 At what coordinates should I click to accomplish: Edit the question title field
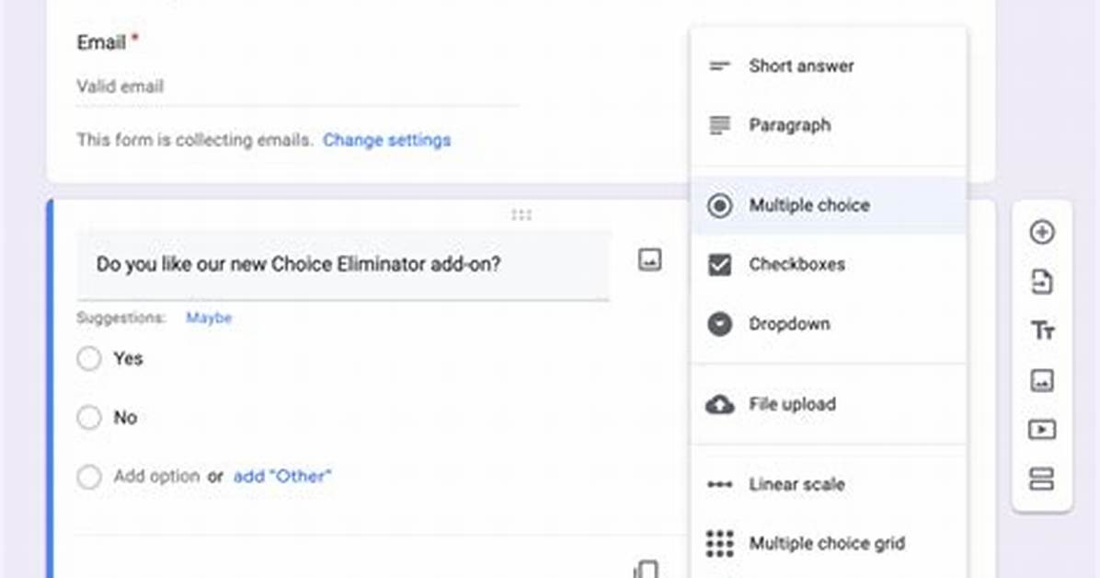343,265
